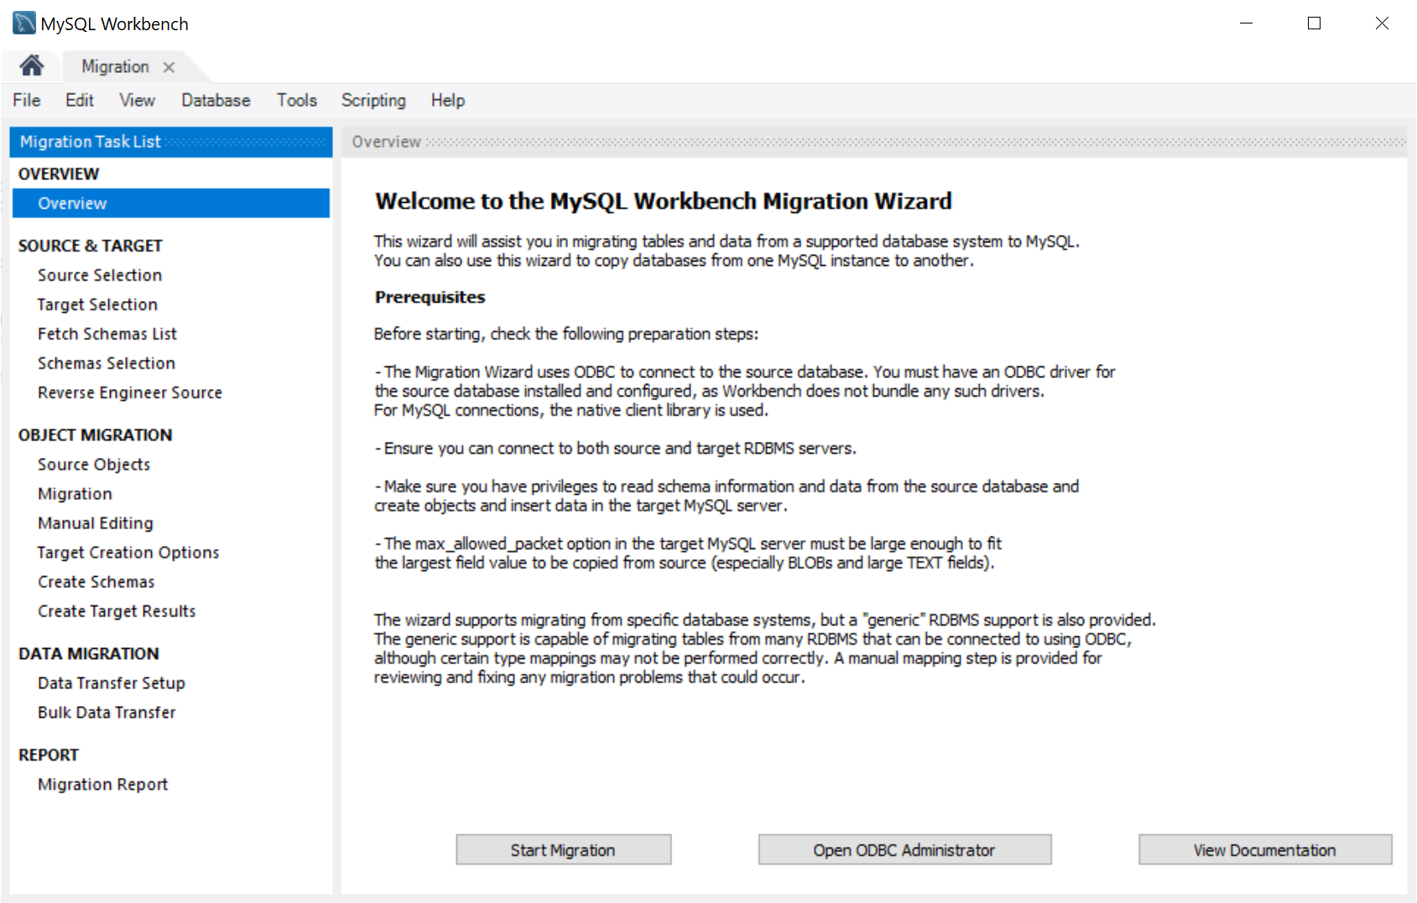Close the Migration tab
The width and height of the screenshot is (1417, 903).
coord(169,67)
